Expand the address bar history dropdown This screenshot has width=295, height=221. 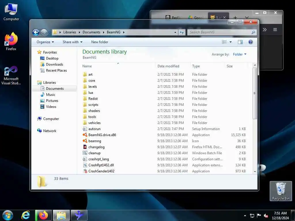tap(175, 32)
